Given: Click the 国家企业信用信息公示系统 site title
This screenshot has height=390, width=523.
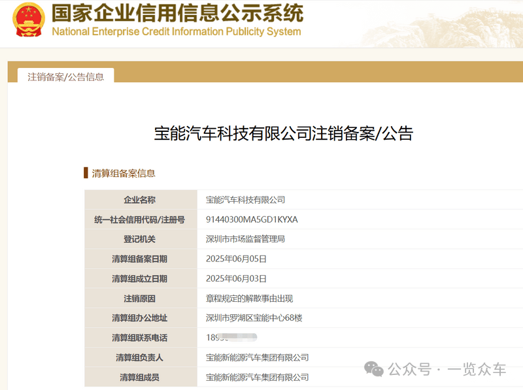Looking at the screenshot, I should click(x=177, y=13).
